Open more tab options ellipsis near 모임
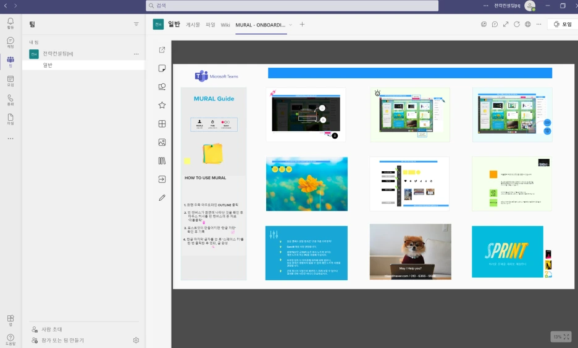The image size is (578, 348). [539, 24]
